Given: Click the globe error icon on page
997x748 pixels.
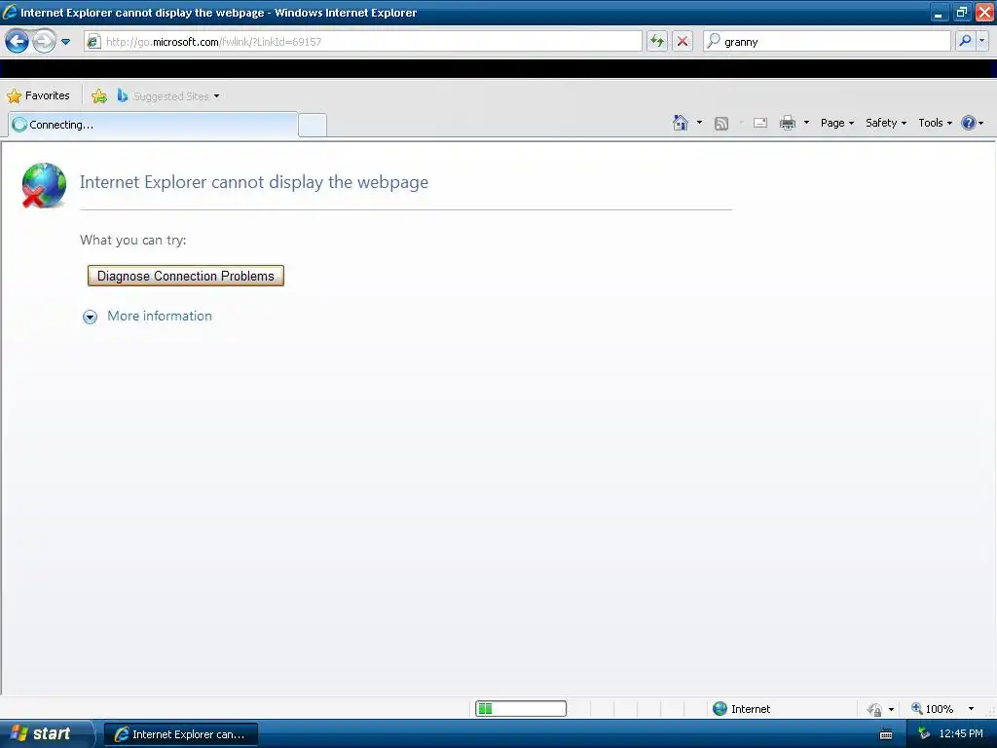Looking at the screenshot, I should click(x=44, y=185).
